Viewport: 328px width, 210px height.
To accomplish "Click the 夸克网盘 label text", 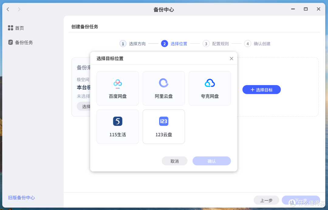I will point(210,96).
